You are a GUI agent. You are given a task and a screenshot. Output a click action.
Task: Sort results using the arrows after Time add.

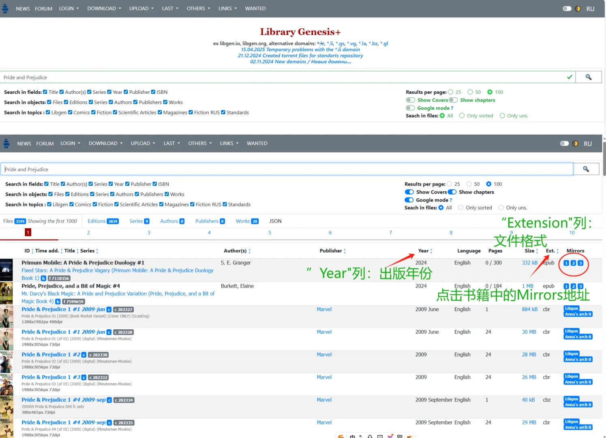pyautogui.click(x=61, y=251)
